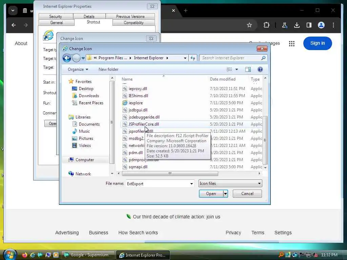Open the Icon files type dropdown
347x260 pixels.
230,183
